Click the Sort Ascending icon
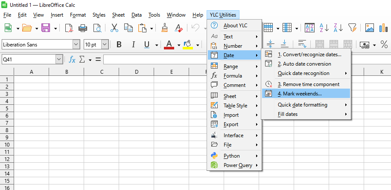The width and height of the screenshot is (391, 190). [324, 28]
